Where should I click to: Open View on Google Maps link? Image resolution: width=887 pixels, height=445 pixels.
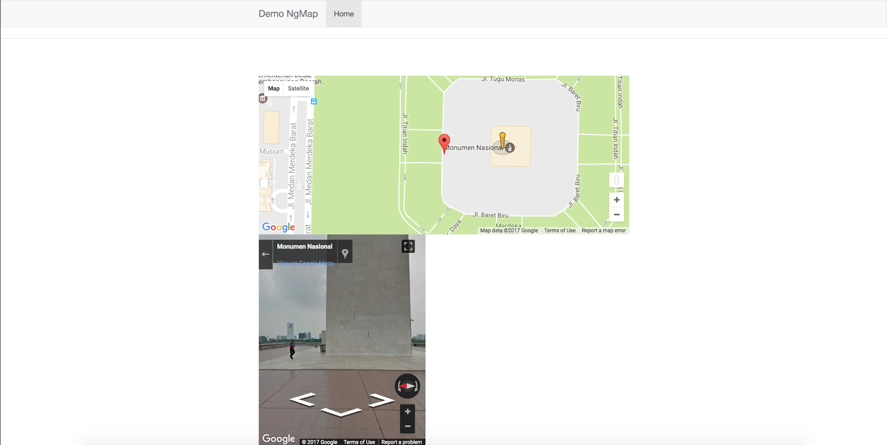click(305, 263)
